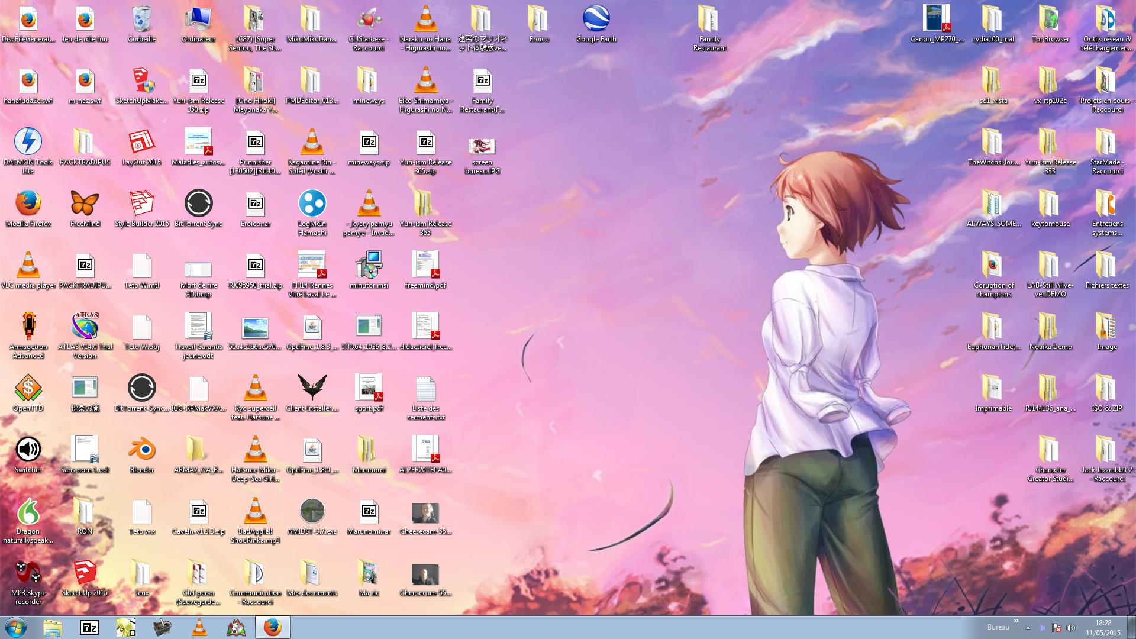1136x639 pixels.
Task: Launch OpenTTD desktop shortcut
Action: pos(28,393)
